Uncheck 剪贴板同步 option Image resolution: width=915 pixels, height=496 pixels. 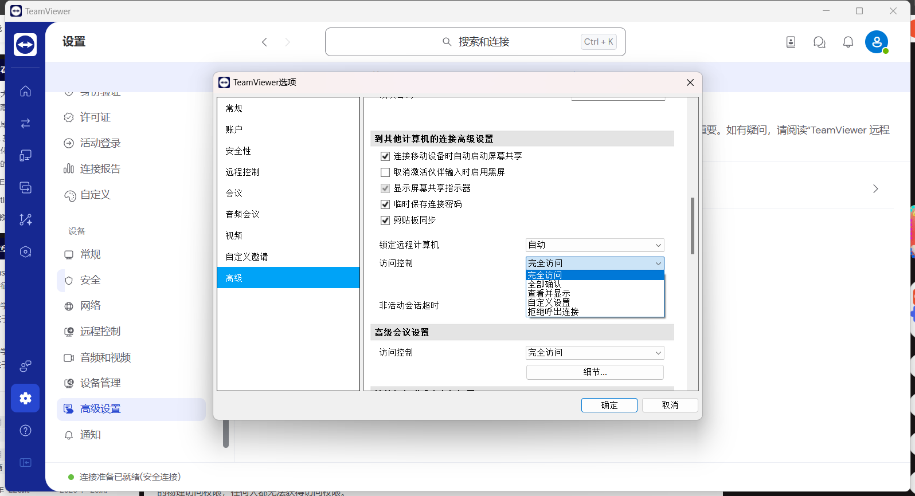(385, 220)
